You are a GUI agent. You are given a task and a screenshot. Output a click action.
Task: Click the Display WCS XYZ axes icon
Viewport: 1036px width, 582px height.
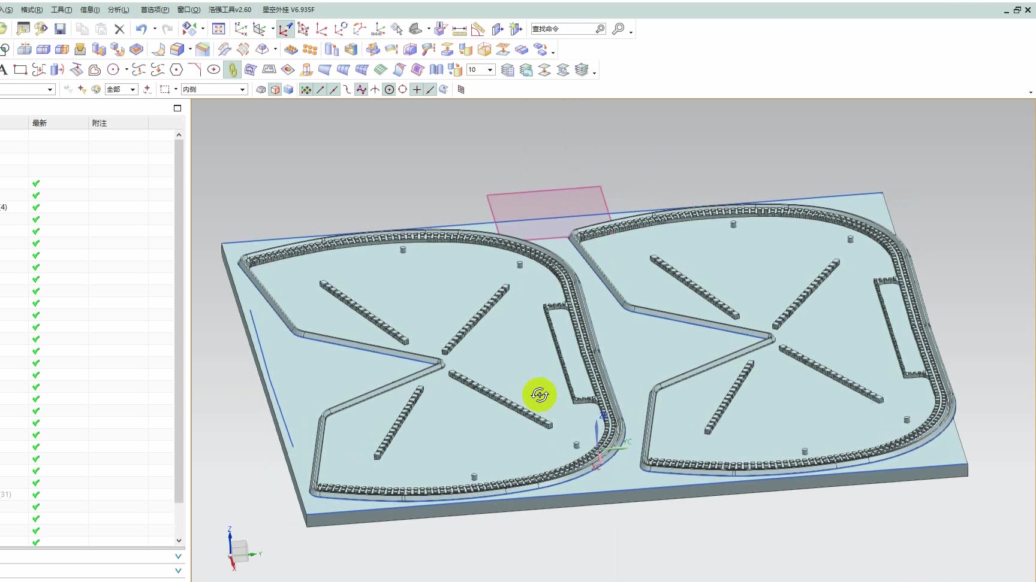240,29
